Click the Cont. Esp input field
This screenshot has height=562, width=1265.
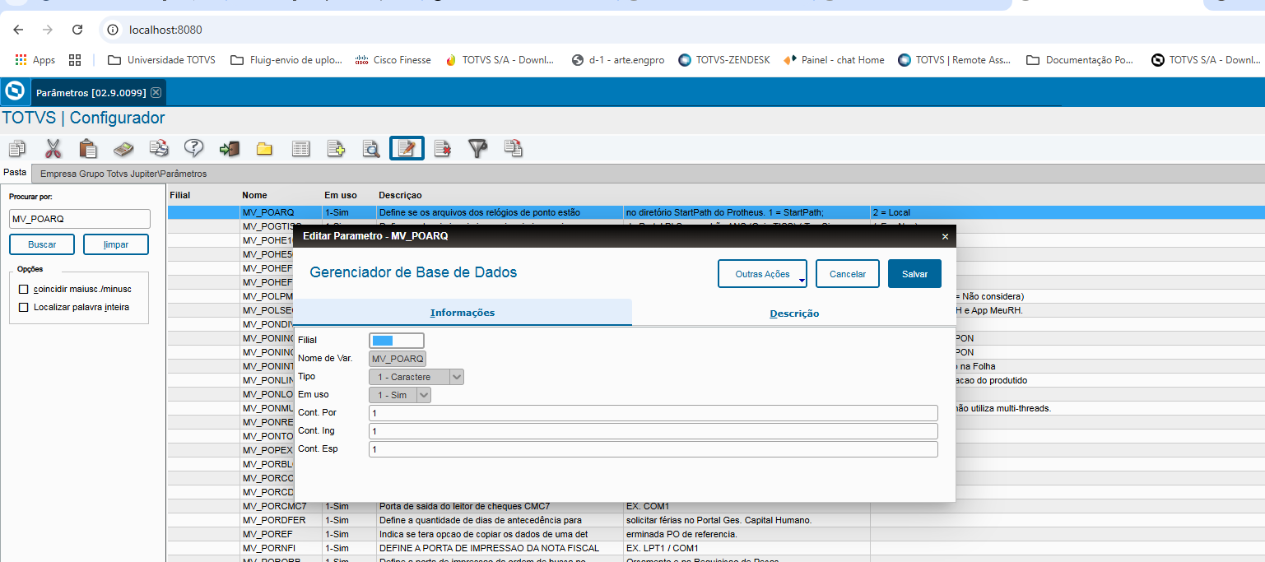click(653, 449)
